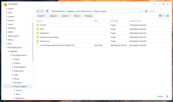Switch to list view mode icon

[160, 16]
